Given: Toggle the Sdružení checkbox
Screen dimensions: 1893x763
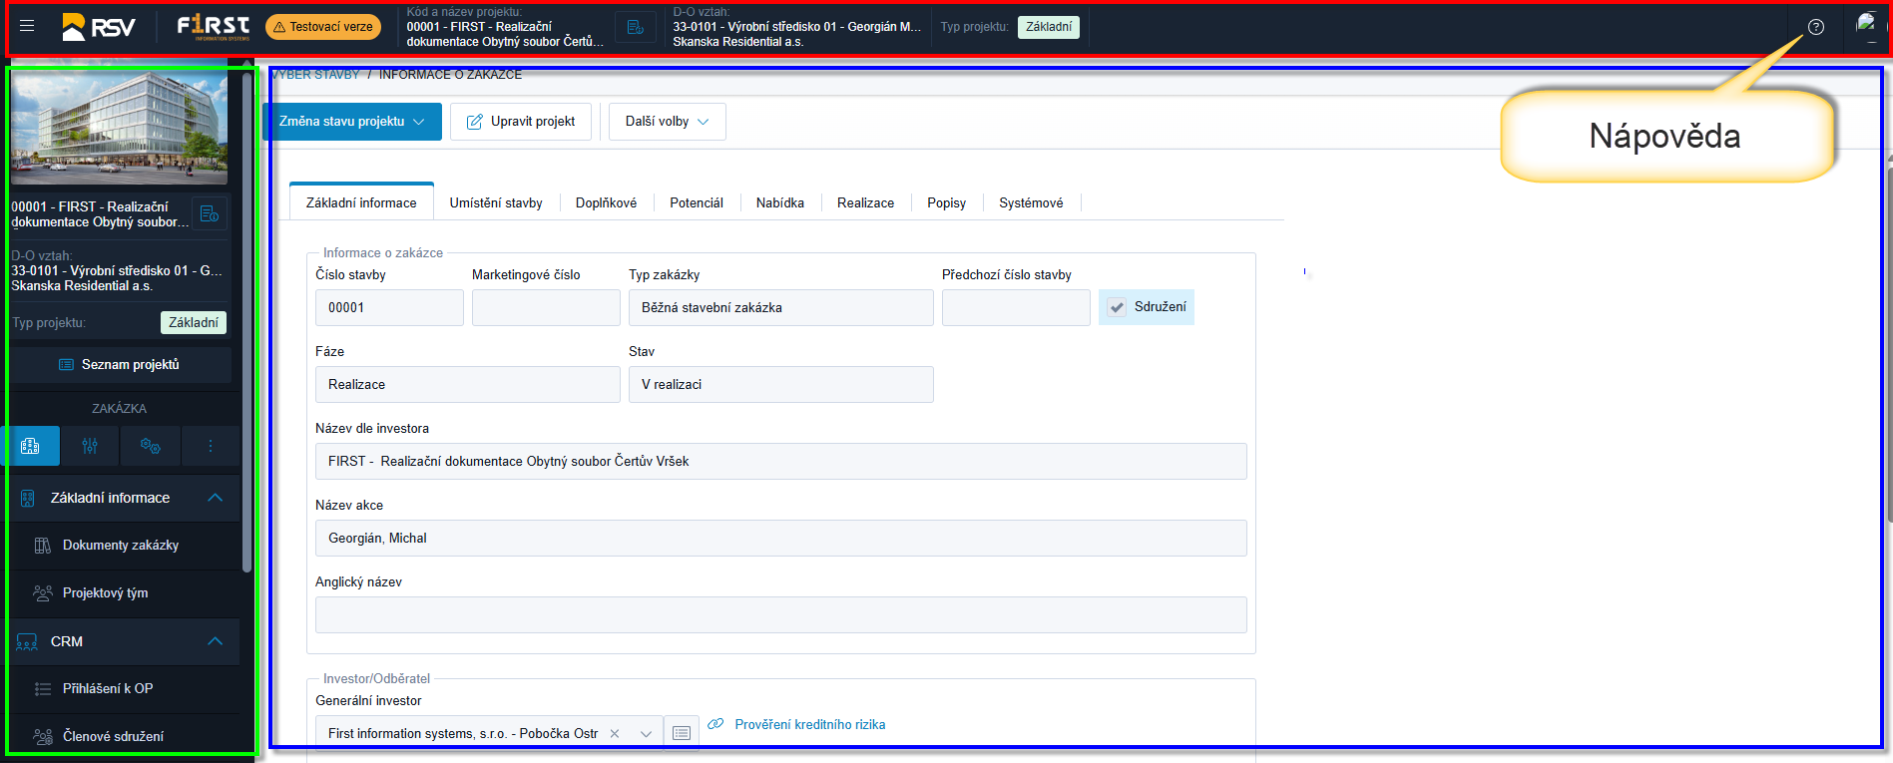Looking at the screenshot, I should click(x=1118, y=307).
